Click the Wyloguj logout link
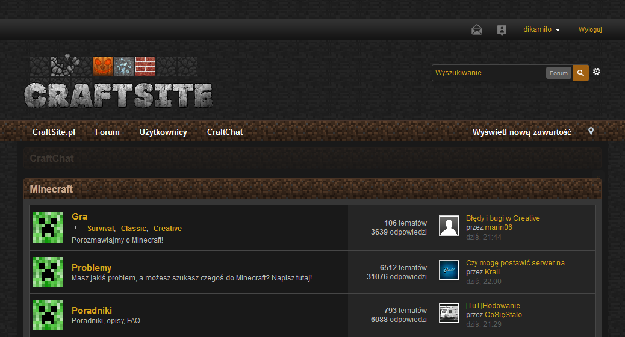 click(x=590, y=30)
